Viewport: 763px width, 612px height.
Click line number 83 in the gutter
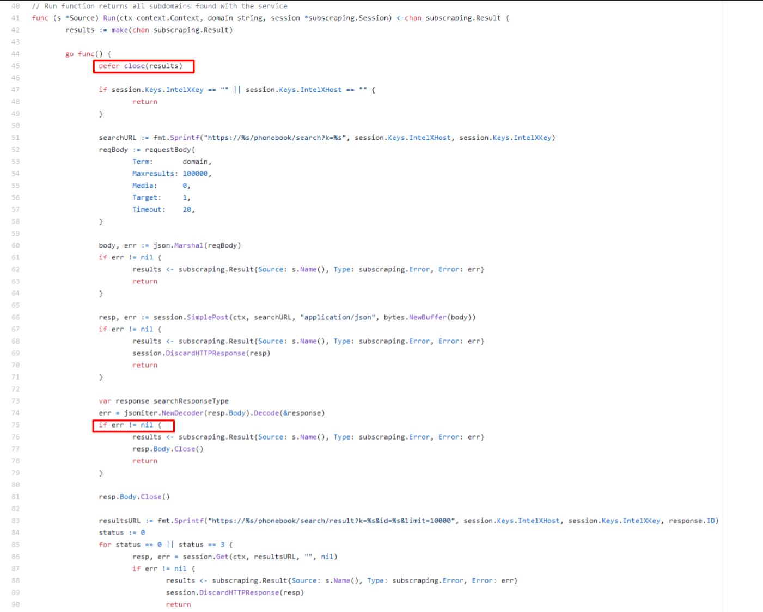pos(15,521)
